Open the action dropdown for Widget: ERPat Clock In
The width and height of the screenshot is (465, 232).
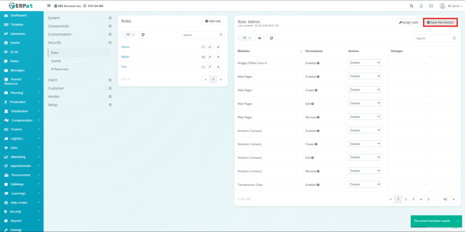click(x=364, y=63)
